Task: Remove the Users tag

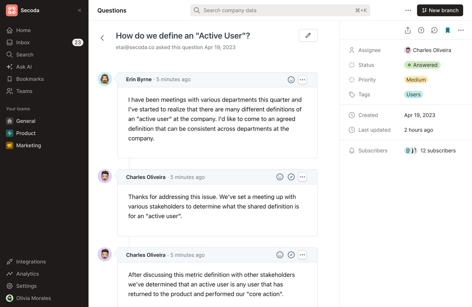Action: 414,94
